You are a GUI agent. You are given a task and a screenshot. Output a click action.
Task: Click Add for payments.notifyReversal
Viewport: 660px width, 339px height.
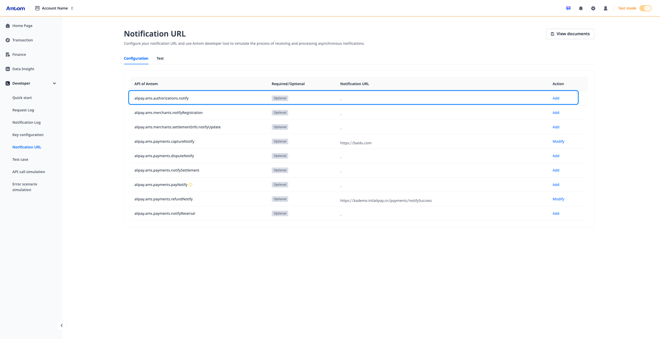coord(556,213)
